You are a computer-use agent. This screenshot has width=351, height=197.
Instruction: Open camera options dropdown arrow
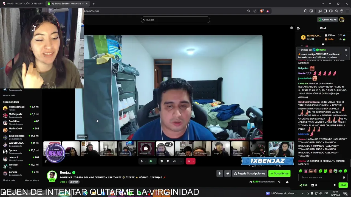click(x=155, y=161)
